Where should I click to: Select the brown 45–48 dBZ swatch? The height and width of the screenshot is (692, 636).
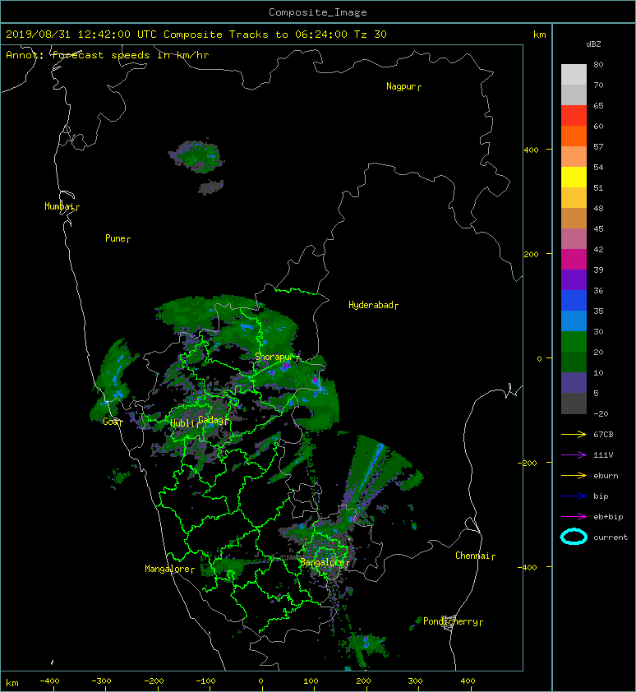(x=574, y=219)
